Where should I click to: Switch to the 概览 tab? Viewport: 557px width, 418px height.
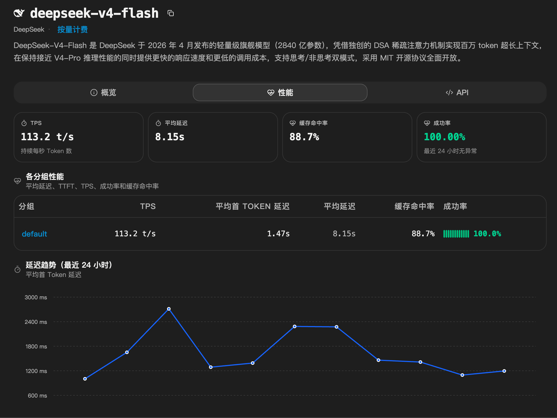[x=103, y=92]
